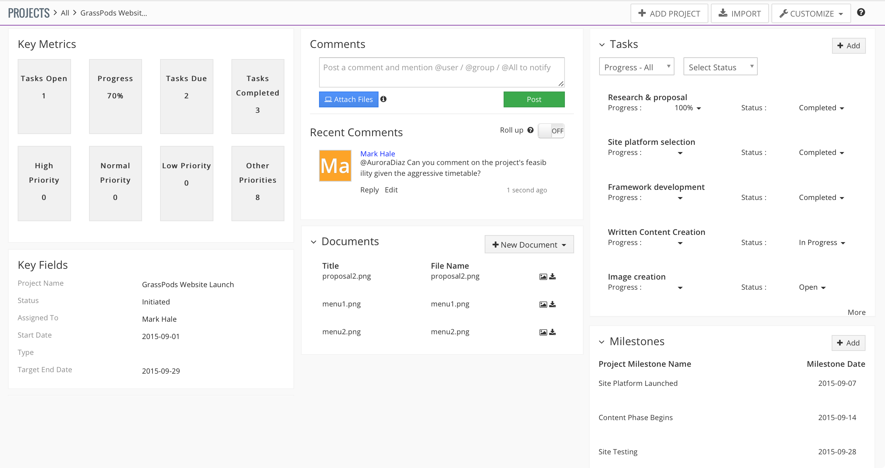Open the Select Status dropdown
The width and height of the screenshot is (885, 468).
(x=720, y=66)
